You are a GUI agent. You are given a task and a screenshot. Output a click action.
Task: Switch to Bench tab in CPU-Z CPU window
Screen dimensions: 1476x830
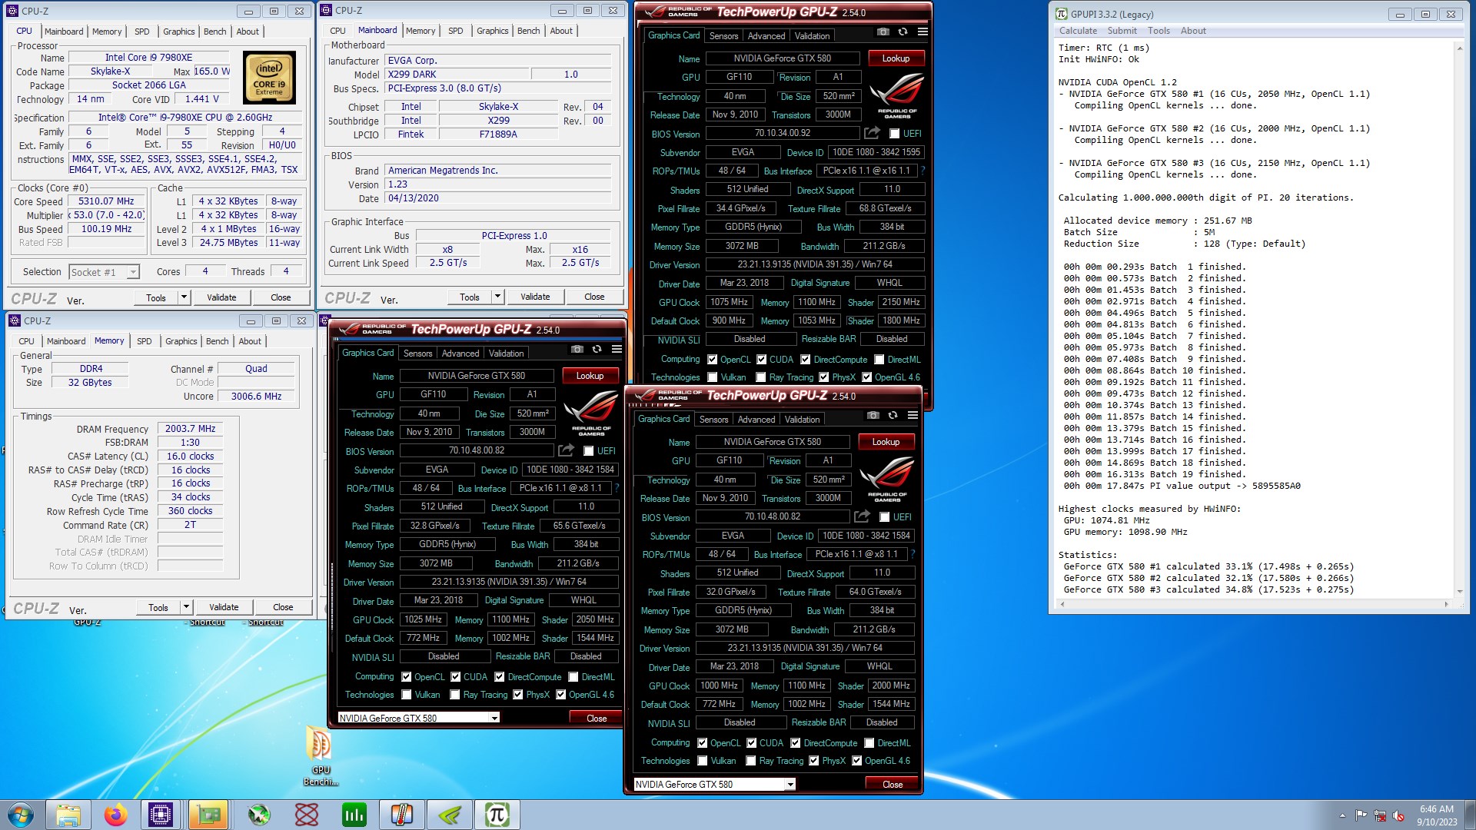tap(214, 32)
